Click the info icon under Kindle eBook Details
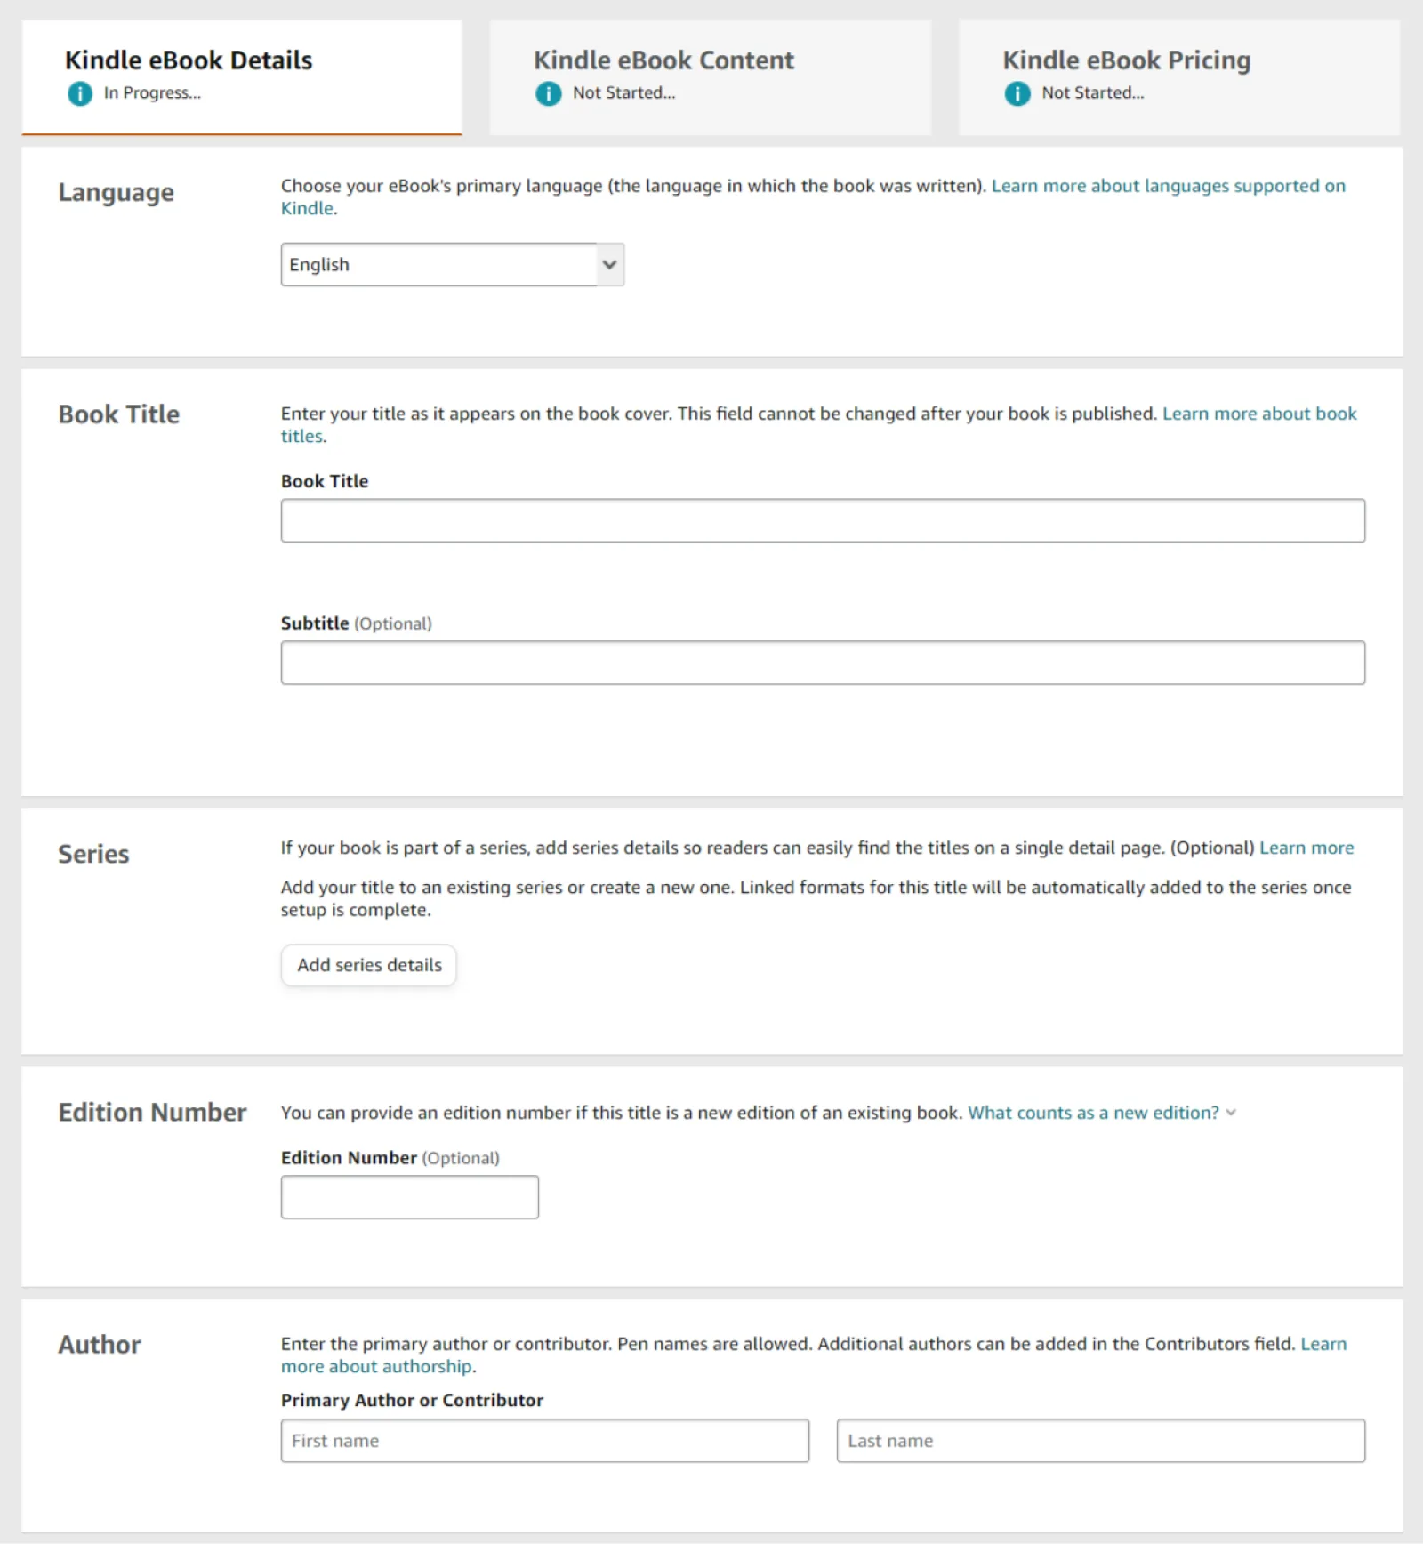The height and width of the screenshot is (1544, 1423). pos(80,93)
